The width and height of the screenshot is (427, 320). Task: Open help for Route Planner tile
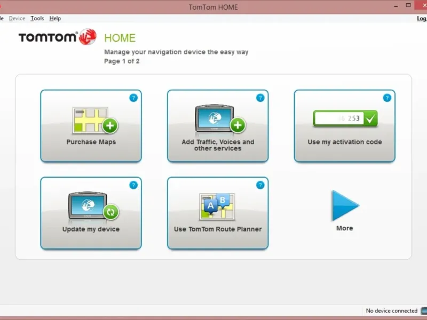pyautogui.click(x=260, y=185)
